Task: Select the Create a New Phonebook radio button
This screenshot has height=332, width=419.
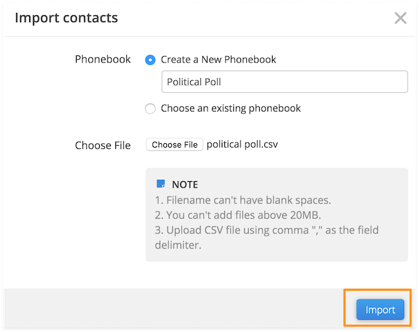Action: click(x=150, y=60)
